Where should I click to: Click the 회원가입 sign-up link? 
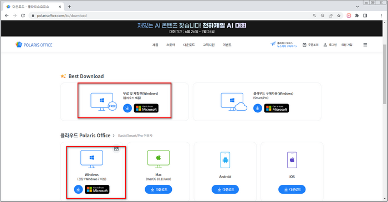pos(346,45)
